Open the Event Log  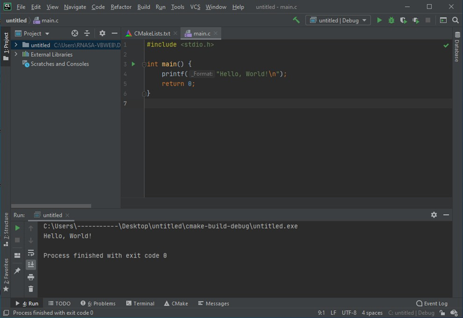click(432, 303)
